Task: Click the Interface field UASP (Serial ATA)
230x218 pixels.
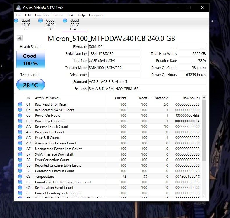Action: [114, 61]
